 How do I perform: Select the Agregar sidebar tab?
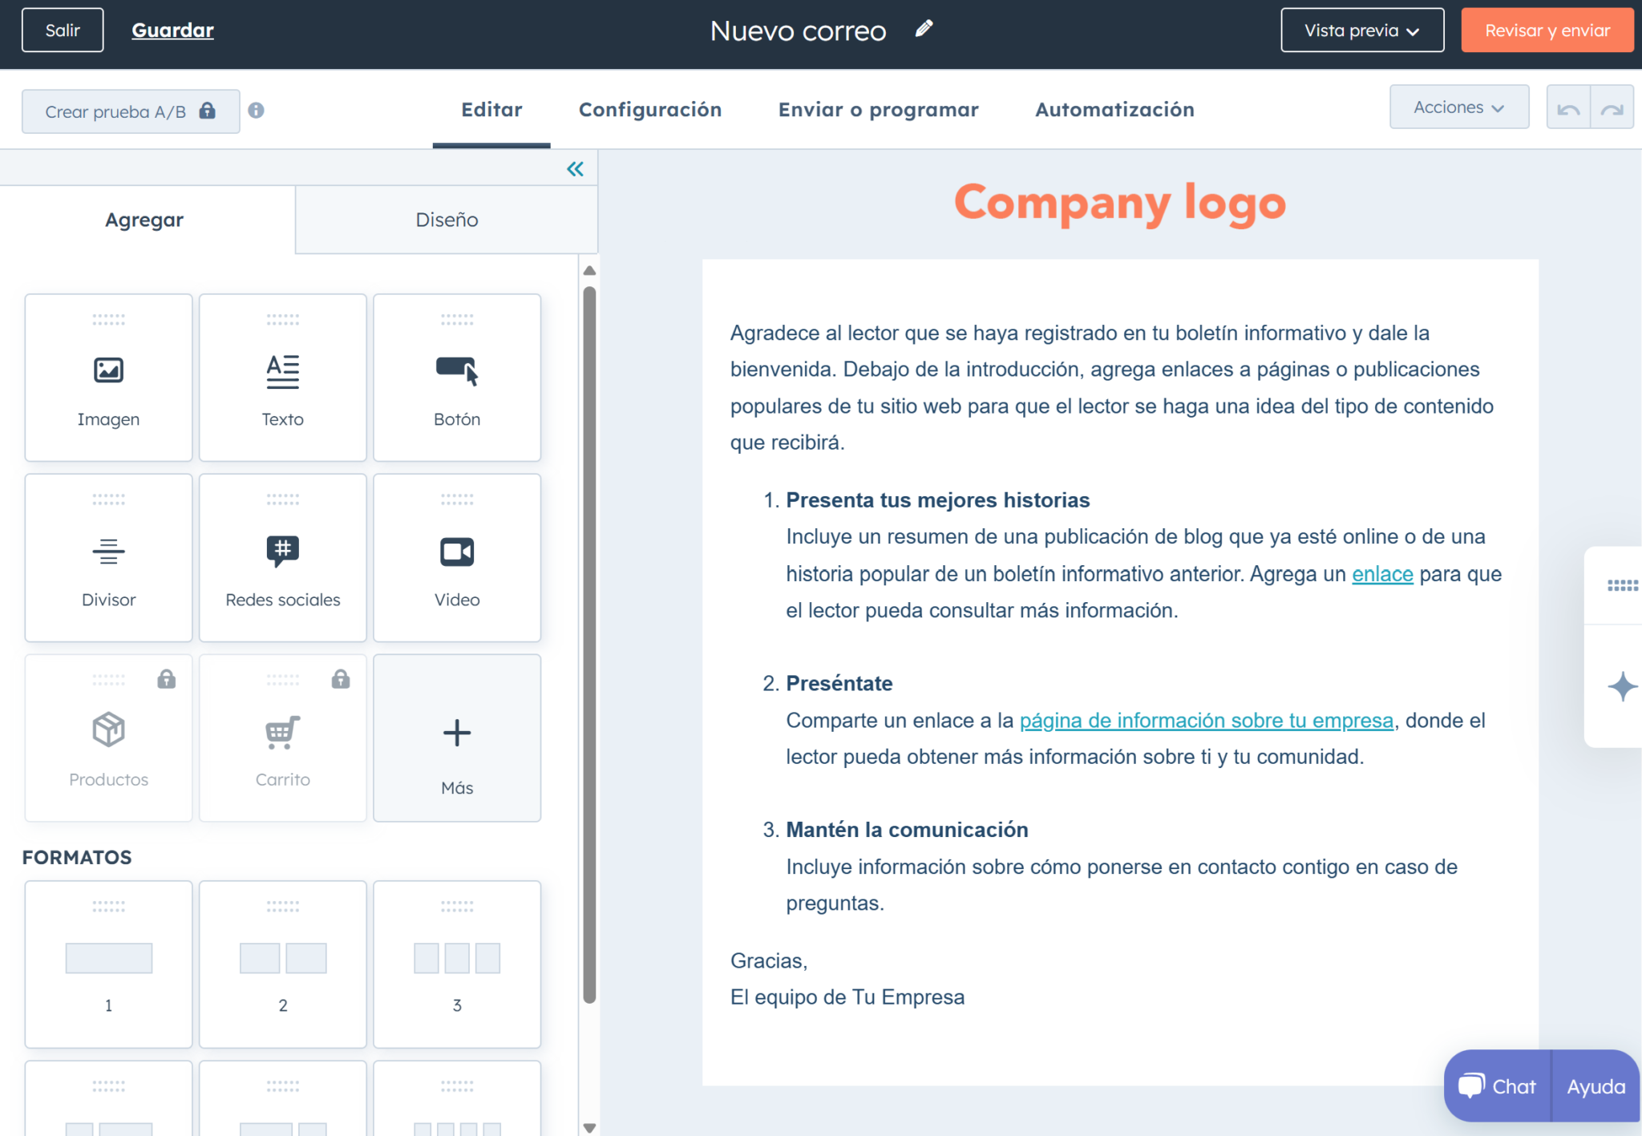pos(145,220)
